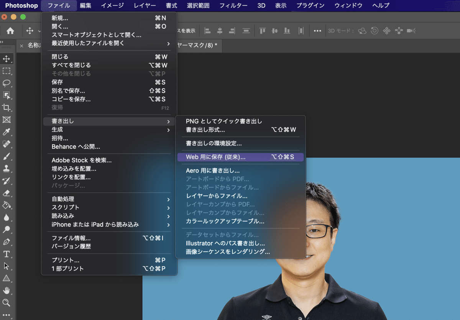Select the Eraser tool
The image size is (460, 320).
[x=7, y=193]
